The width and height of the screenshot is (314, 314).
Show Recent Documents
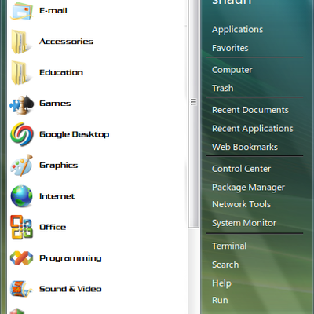pos(250,110)
